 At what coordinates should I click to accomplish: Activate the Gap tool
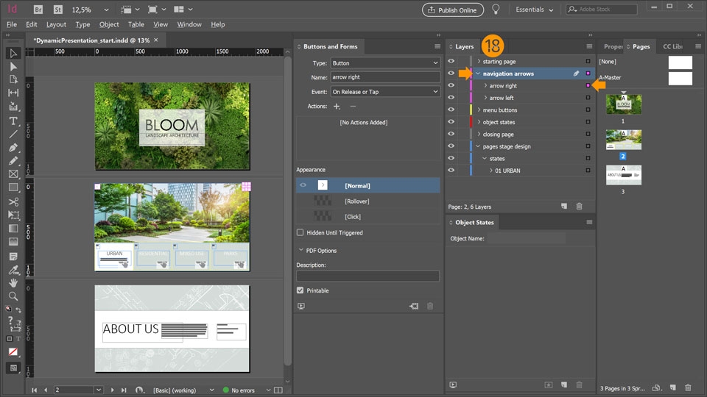pos(13,93)
